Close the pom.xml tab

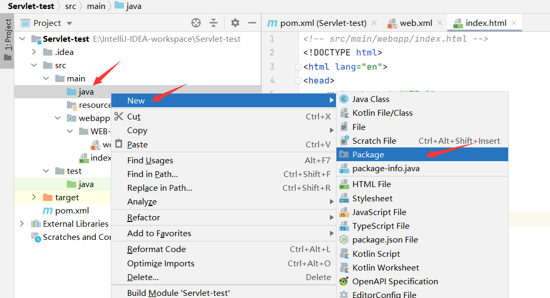pyautogui.click(x=374, y=23)
